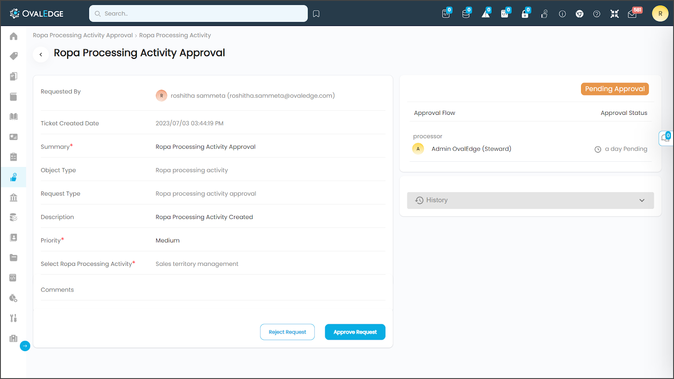Click the Tags icon in the sidebar
674x379 pixels.
pos(14,56)
